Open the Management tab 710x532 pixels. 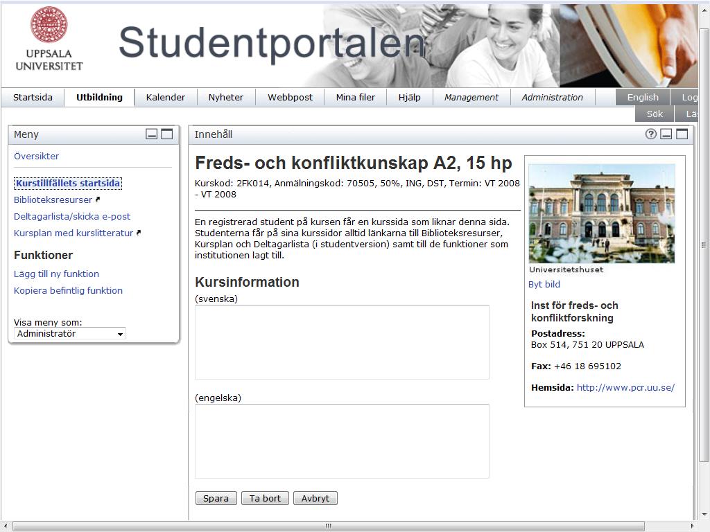coord(471,97)
